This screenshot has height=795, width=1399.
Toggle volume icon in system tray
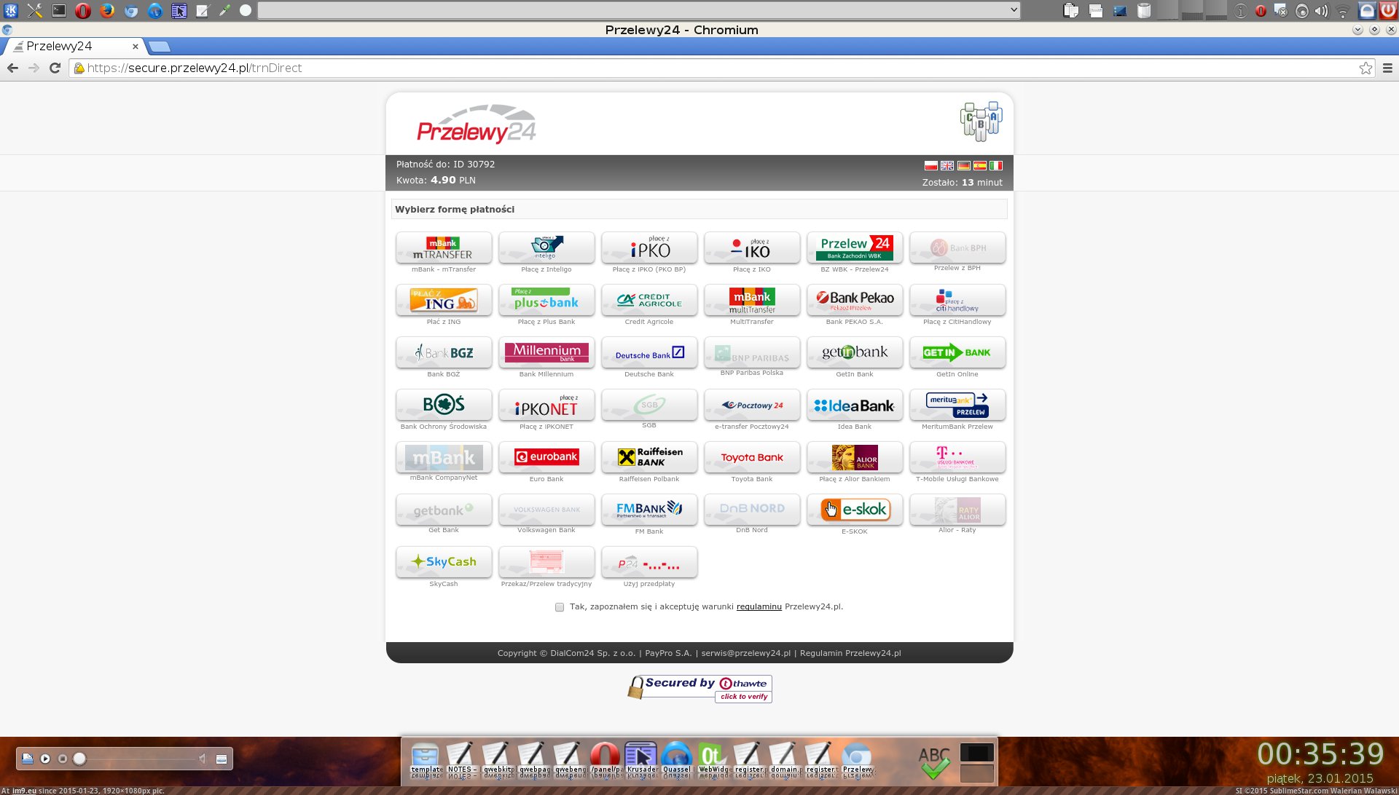(1321, 11)
